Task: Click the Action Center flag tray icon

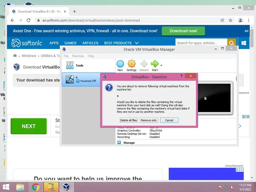Action: coord(220,187)
